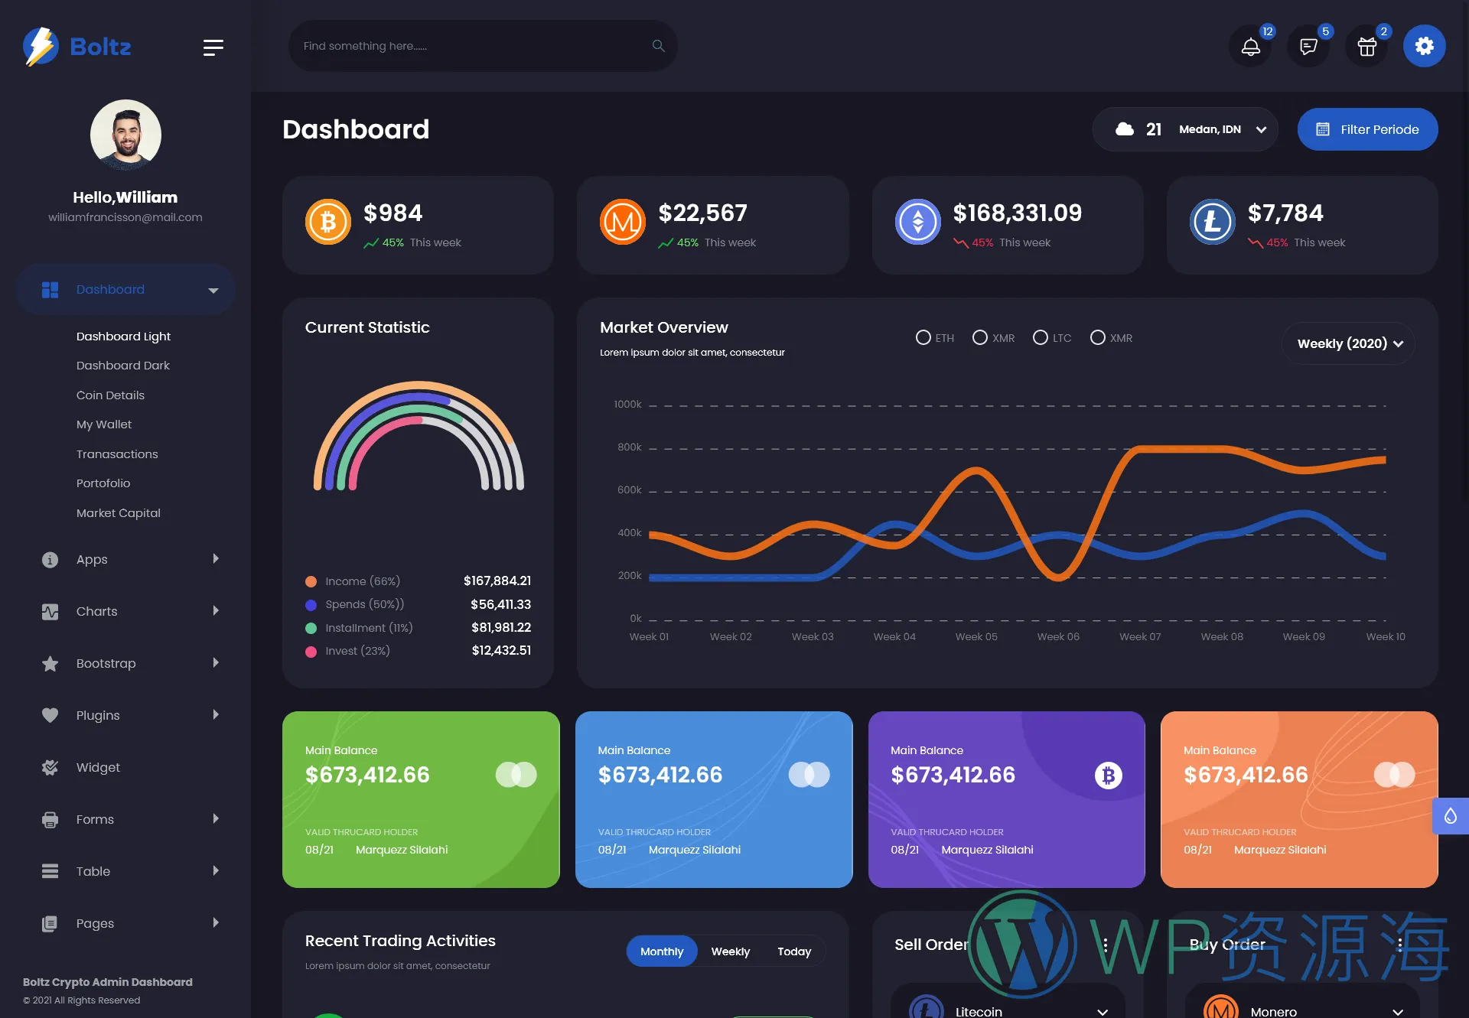This screenshot has height=1018, width=1469.
Task: Toggle the green main balance card switch
Action: click(x=516, y=773)
